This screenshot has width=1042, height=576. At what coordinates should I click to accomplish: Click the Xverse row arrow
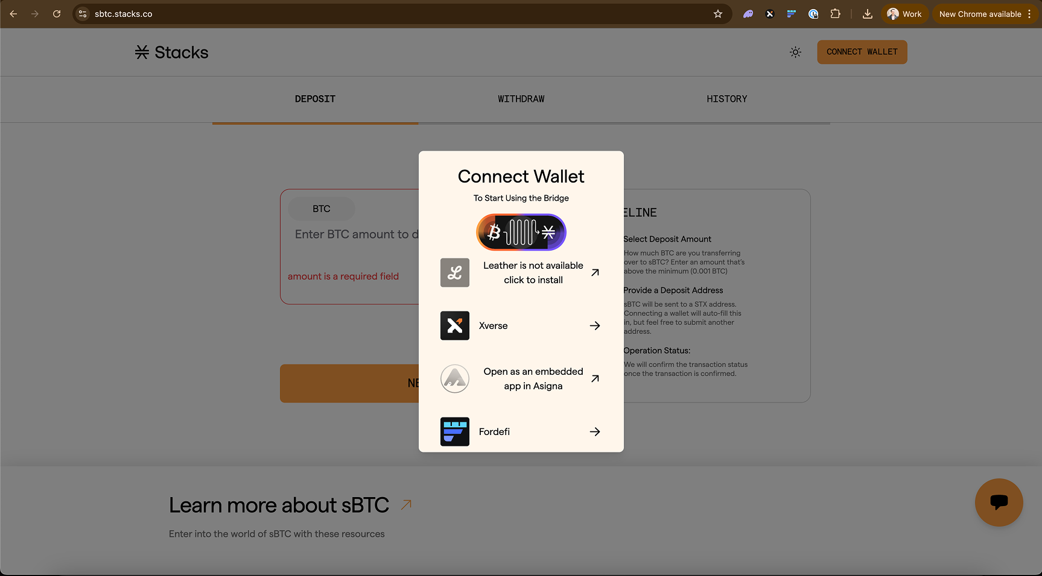tap(594, 326)
